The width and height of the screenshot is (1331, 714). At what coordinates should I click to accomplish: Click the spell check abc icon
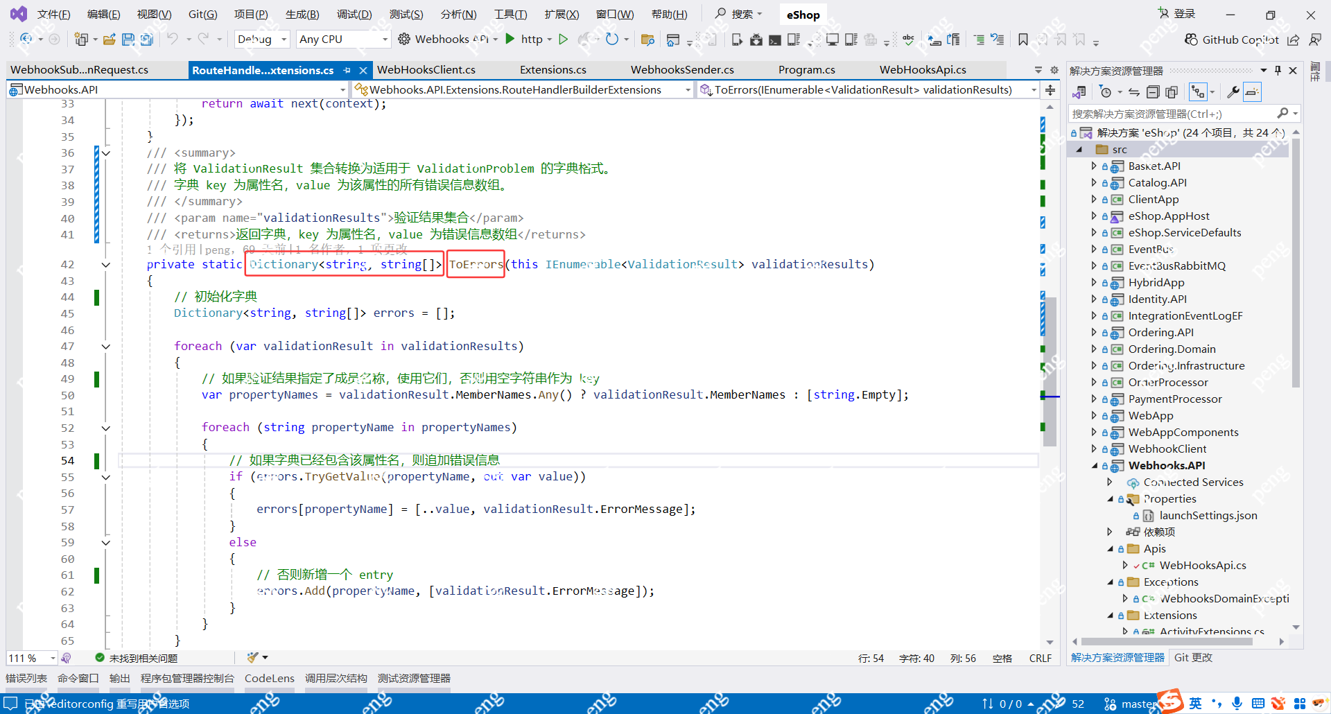pos(909,39)
